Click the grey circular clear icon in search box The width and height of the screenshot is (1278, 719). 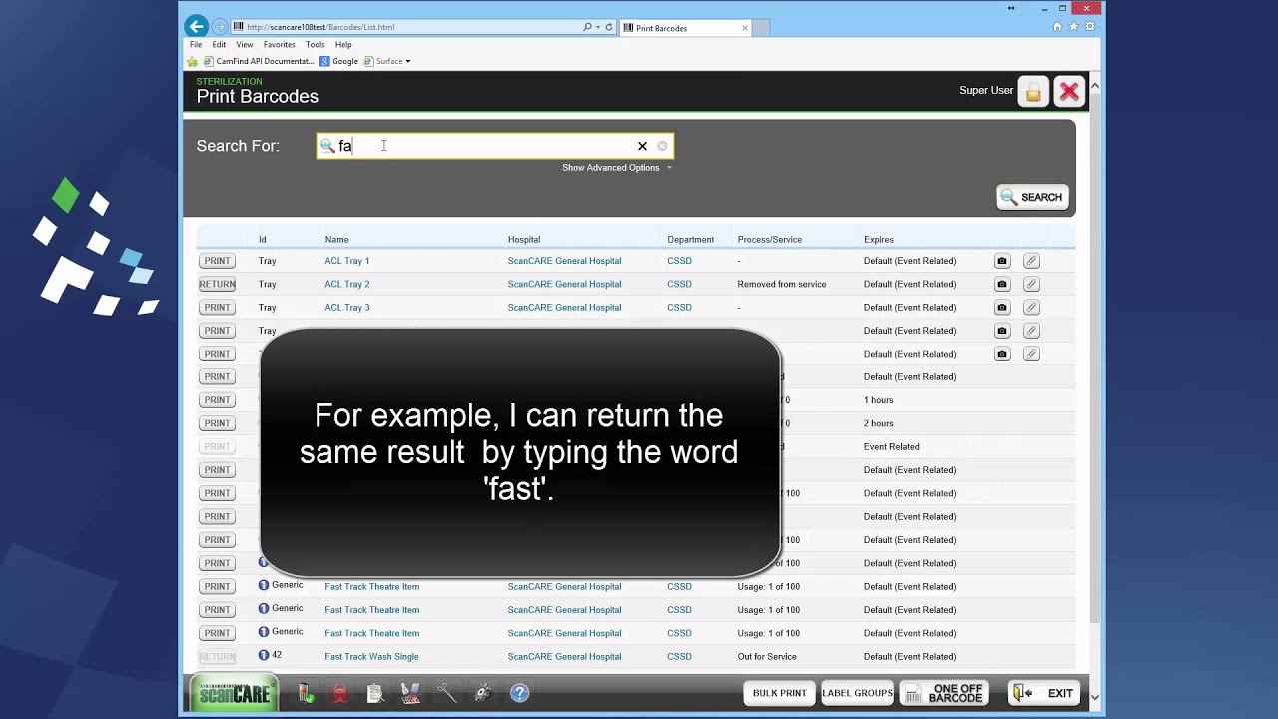tap(662, 146)
